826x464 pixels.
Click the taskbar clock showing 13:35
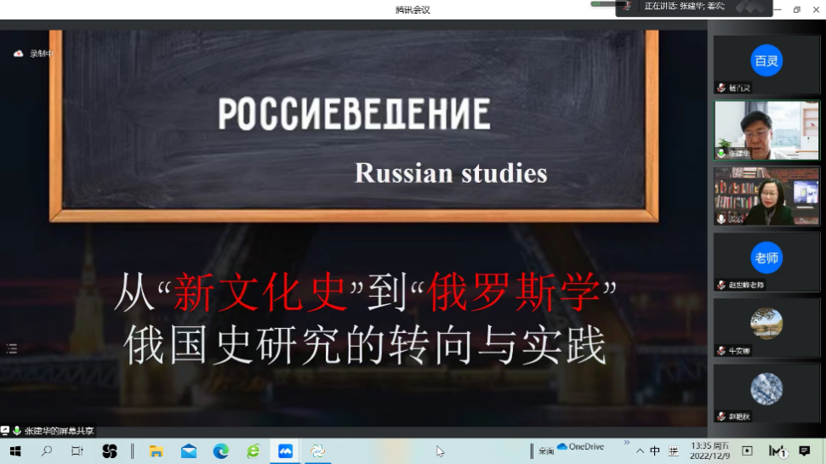709,450
